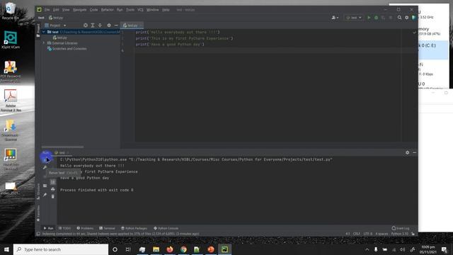453x255 pixels.
Task: Expand External Libraries node
Action: pyautogui.click(x=44, y=42)
